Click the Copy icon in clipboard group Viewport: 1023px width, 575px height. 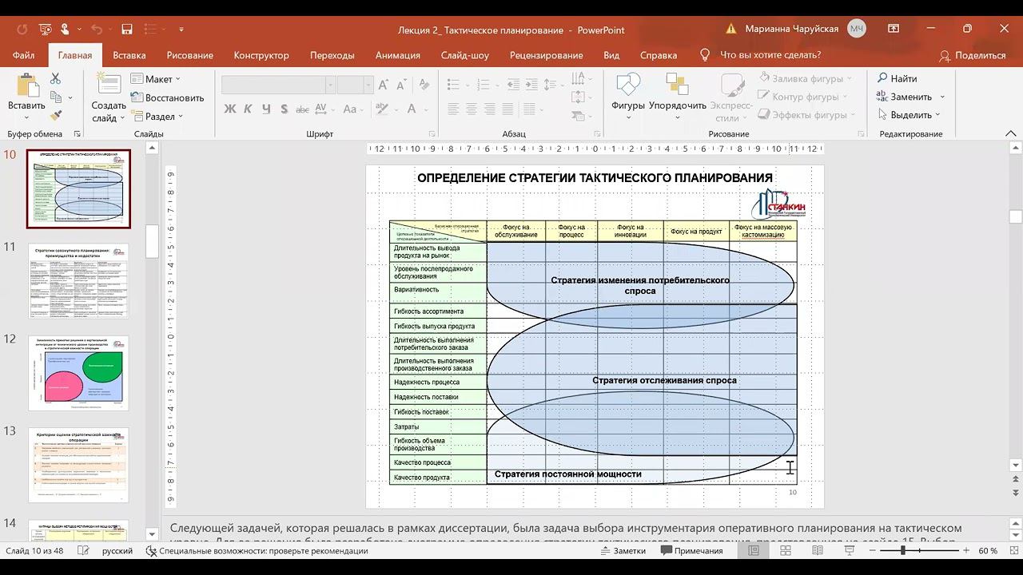click(x=56, y=97)
